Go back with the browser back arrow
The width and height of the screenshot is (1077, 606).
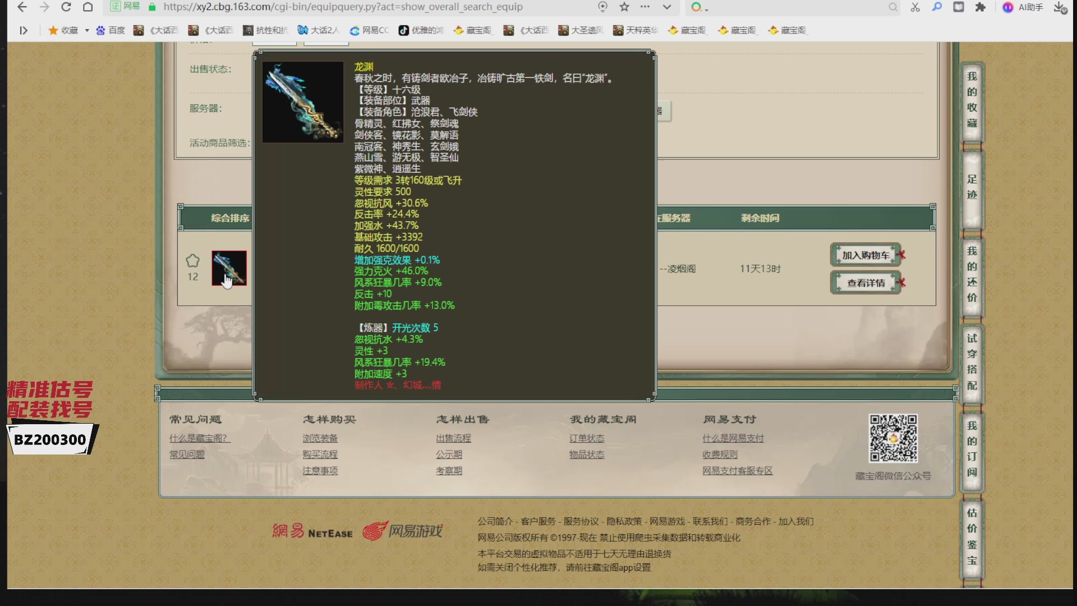(22, 7)
